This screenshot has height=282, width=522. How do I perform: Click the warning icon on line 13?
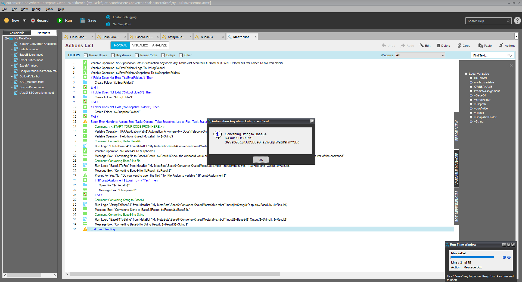tap(85, 121)
